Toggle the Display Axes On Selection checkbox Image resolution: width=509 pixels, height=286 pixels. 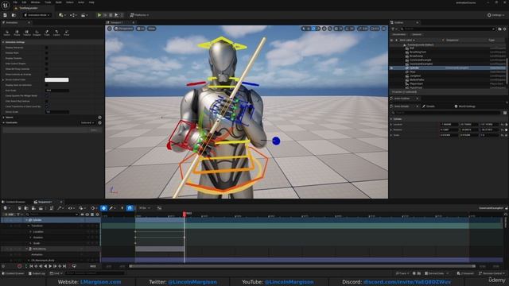point(46,85)
